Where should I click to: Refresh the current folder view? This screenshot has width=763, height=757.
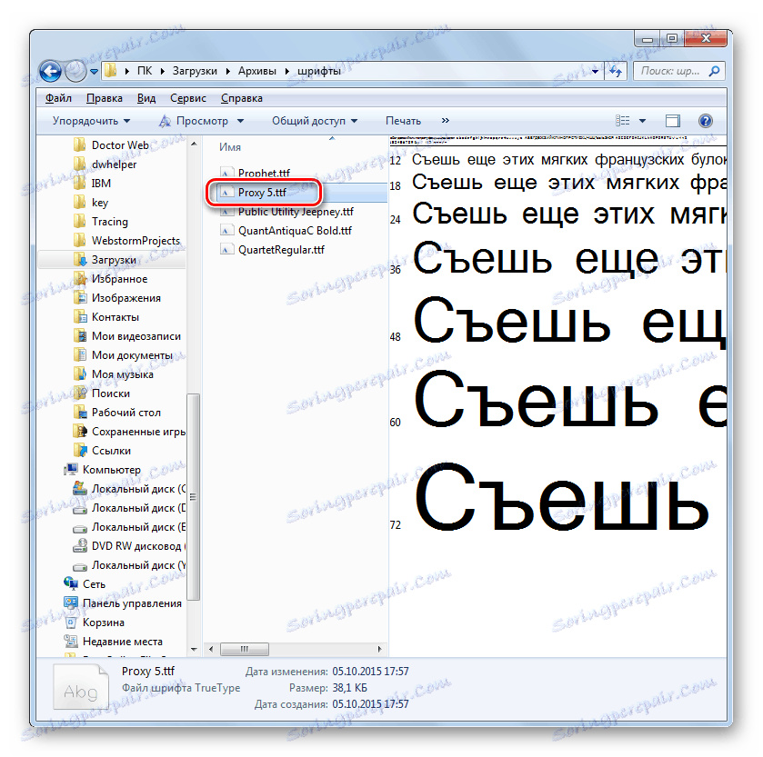tap(615, 72)
